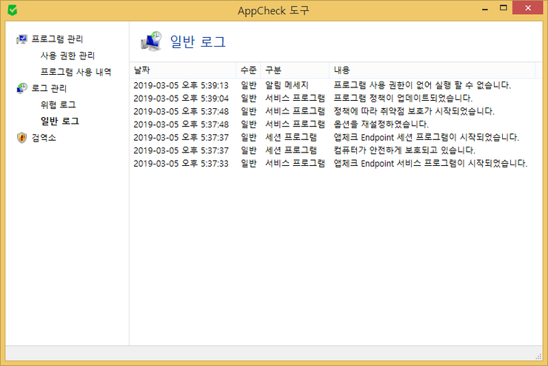The width and height of the screenshot is (548, 366).
Task: Click 옵션을 재설정하였습니다 message
Action: coord(381,124)
